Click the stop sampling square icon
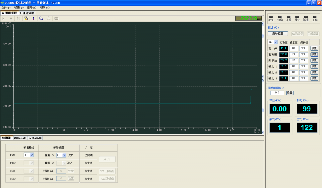 pyautogui.click(x=11, y=18)
